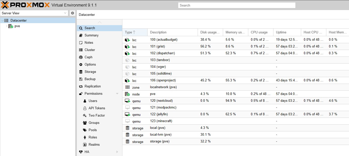Open API Tokens page
This screenshot has width=349, height=156.
coord(99,108)
